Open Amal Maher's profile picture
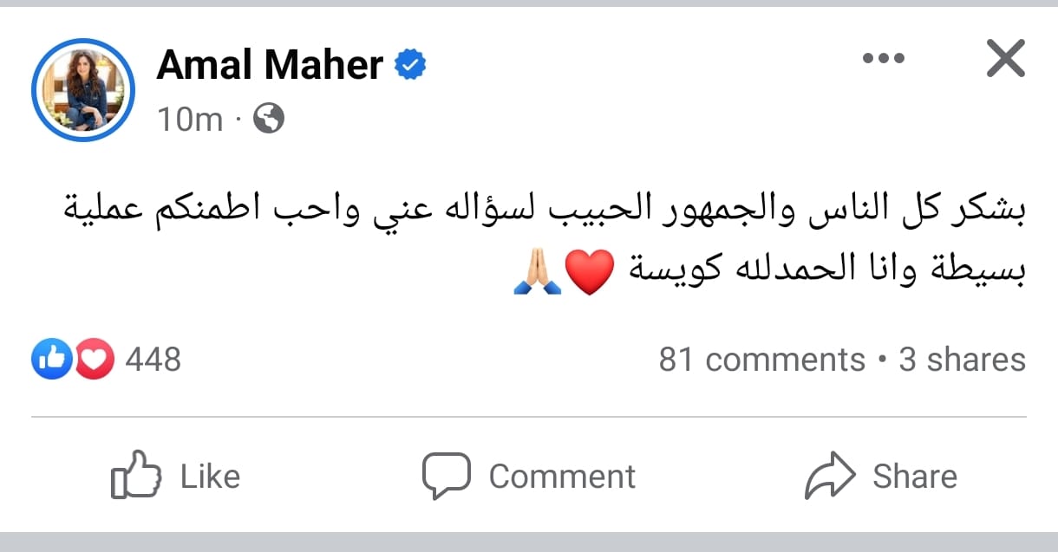Image resolution: width=1058 pixels, height=552 pixels. pyautogui.click(x=83, y=90)
